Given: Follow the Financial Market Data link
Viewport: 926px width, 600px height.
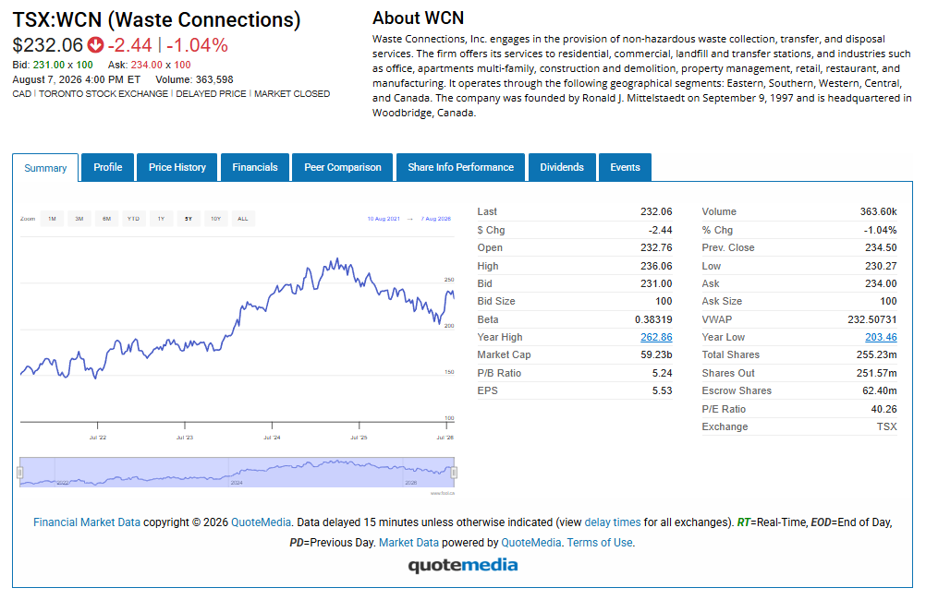Looking at the screenshot, I should tap(87, 522).
